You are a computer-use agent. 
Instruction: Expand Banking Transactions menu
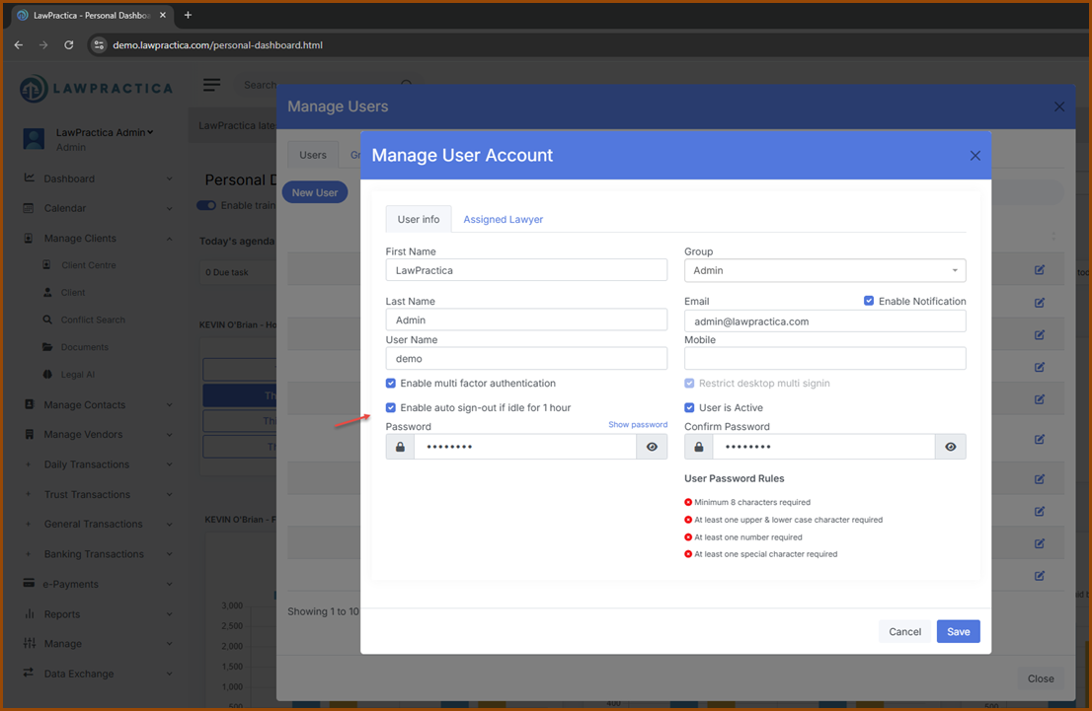click(169, 554)
